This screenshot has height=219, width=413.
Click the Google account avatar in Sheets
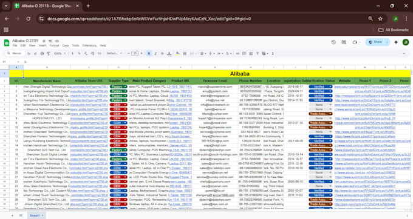(x=406, y=42)
